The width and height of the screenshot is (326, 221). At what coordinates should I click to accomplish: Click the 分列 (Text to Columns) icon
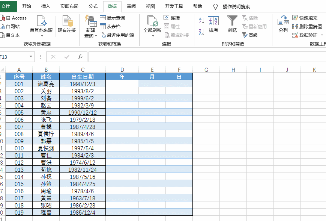[283, 24]
